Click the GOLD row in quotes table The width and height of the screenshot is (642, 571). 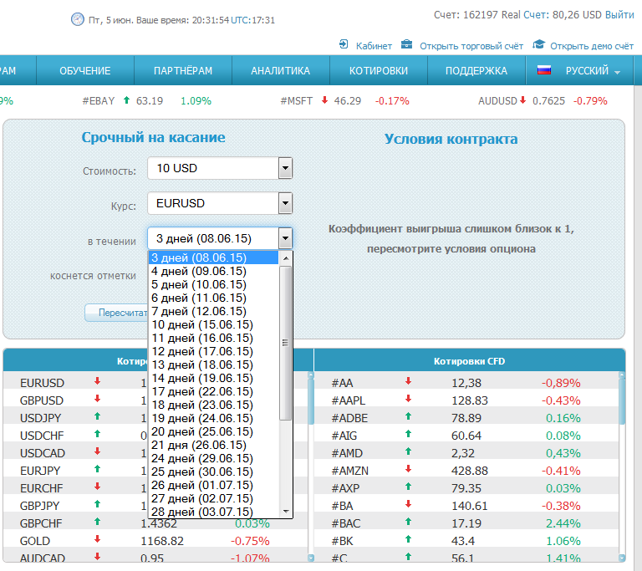point(35,541)
